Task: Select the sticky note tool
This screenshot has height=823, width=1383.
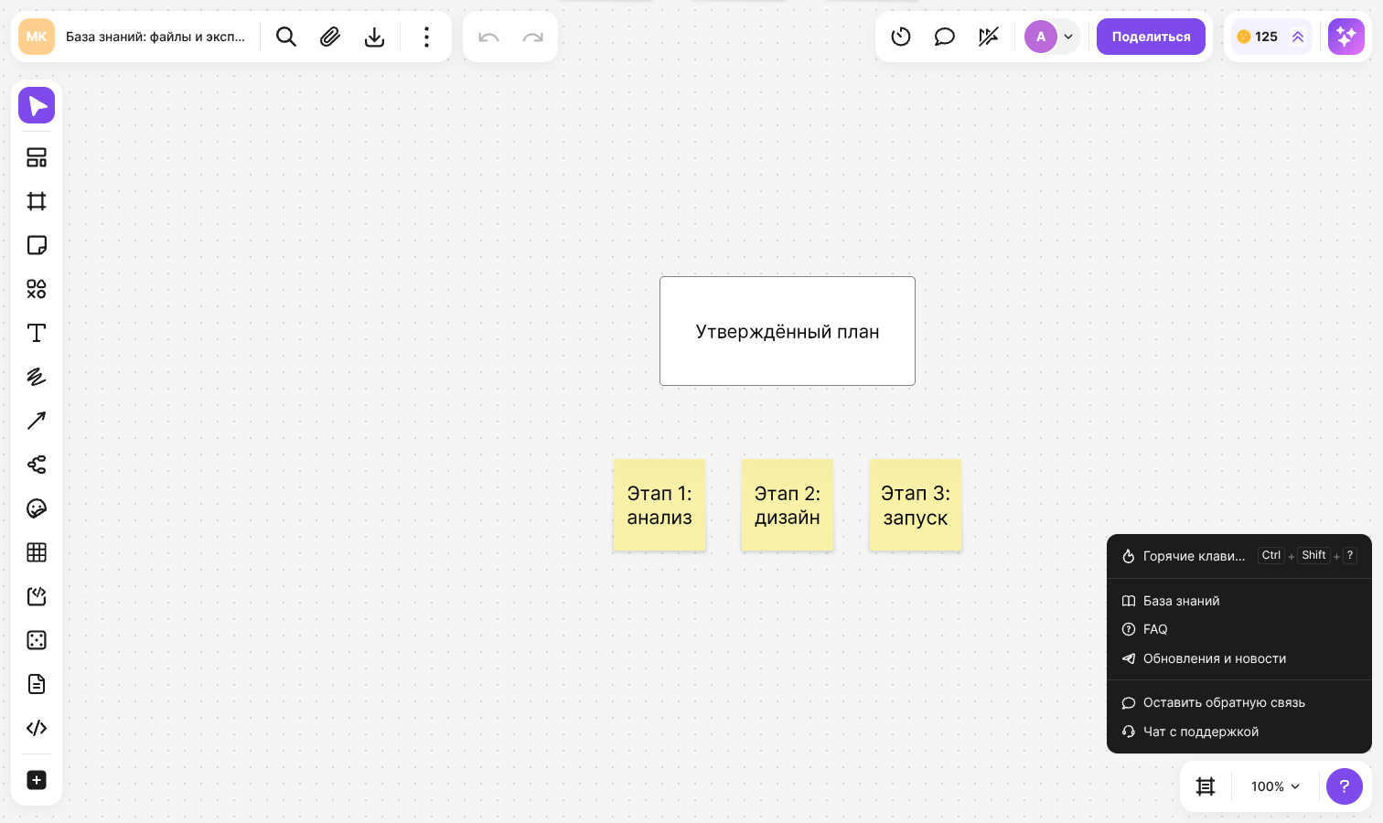Action: click(37, 245)
